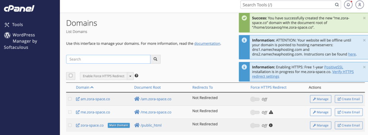
Task: Toggle Force HTTPS Redirect for am.zora-space.co
Action: pyautogui.click(x=256, y=99)
